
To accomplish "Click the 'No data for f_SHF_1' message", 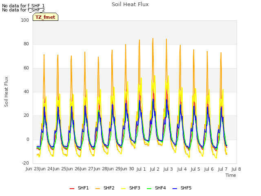I will pyautogui.click(x=23, y=6).
